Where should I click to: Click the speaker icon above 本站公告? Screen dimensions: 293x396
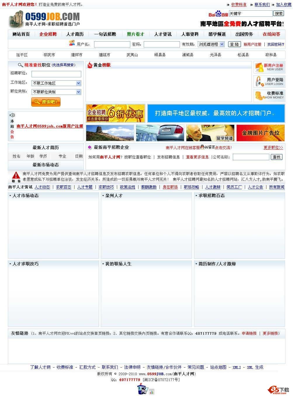[x=12, y=115]
